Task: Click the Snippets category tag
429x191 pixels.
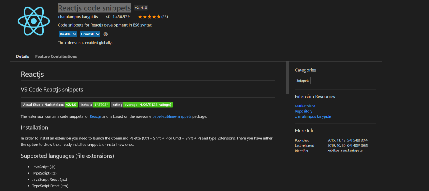Action: (303, 81)
